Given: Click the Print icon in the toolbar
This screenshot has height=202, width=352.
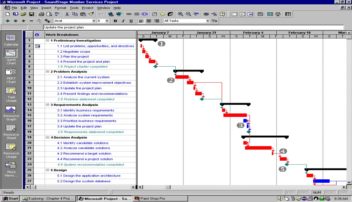Looking at the screenshot, I should coord(41,14).
